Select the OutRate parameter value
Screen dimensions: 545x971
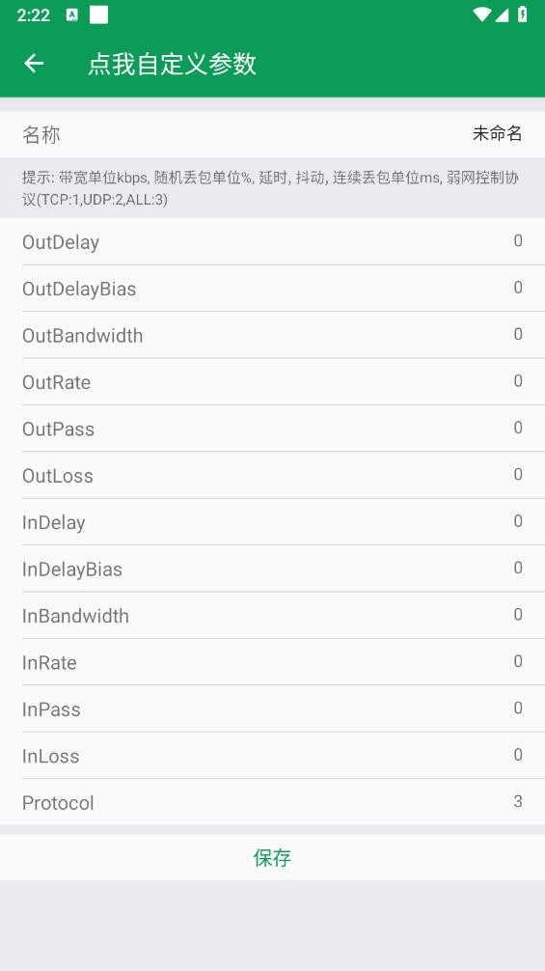(518, 381)
